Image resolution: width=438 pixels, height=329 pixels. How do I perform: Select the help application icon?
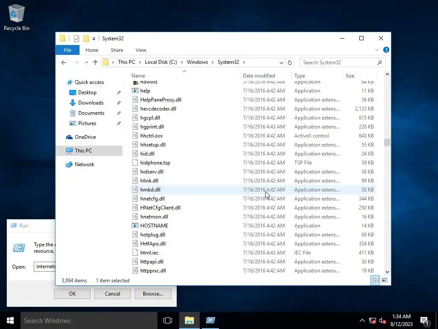tap(135, 91)
